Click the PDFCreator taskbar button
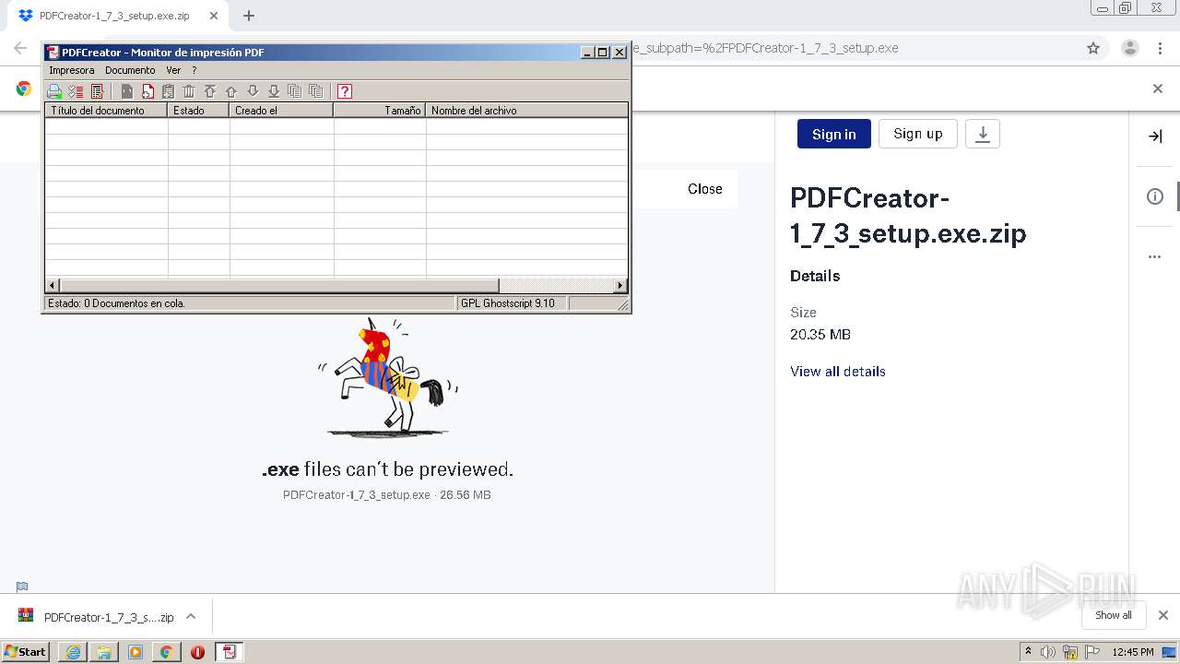This screenshot has width=1180, height=664. tap(229, 652)
